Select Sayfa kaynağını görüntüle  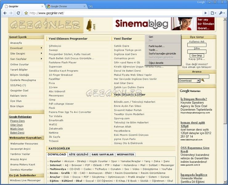(163, 53)
